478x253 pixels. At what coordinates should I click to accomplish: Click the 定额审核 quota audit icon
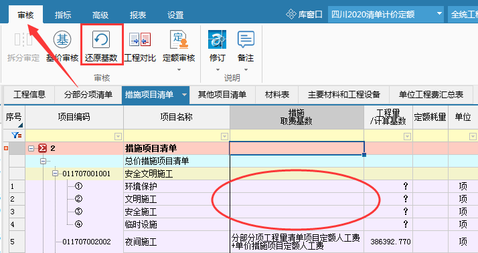click(x=179, y=40)
